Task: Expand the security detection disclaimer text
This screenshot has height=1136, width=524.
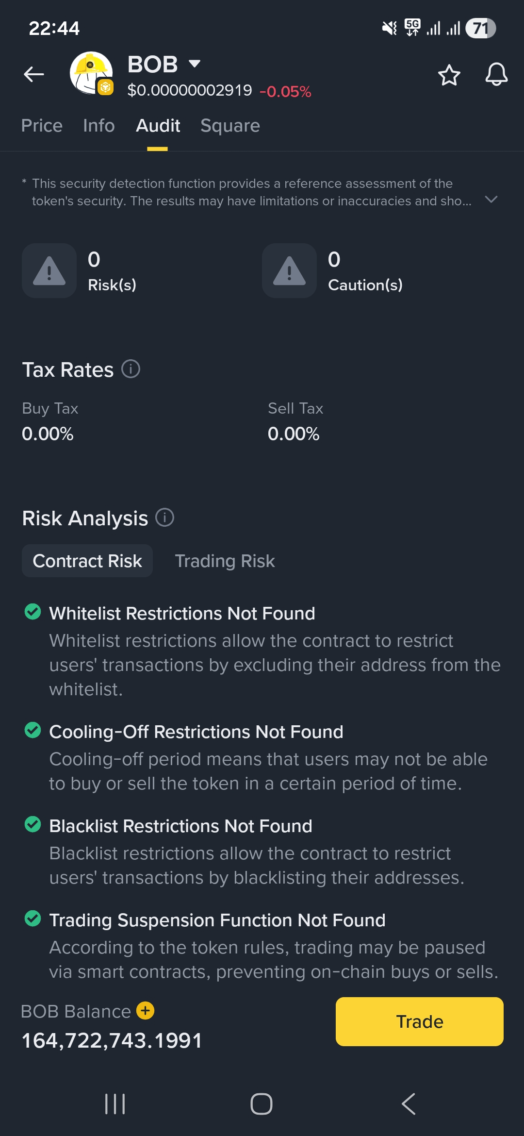Action: point(491,200)
